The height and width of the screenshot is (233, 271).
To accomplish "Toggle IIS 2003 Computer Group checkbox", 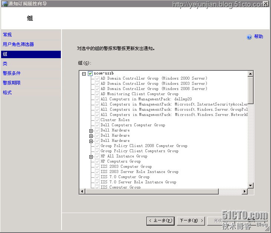I will [97, 167].
